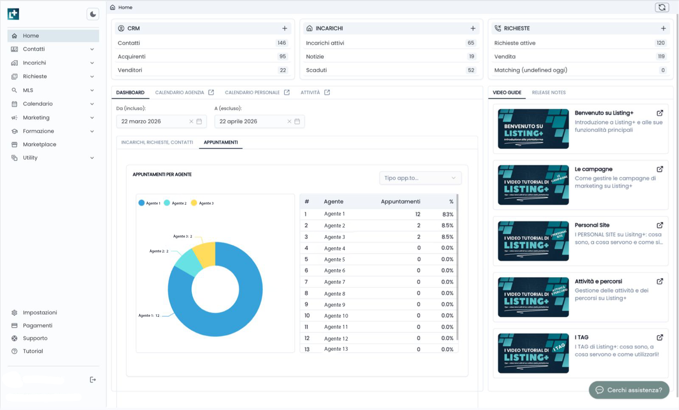Click the logout icon at sidebar bottom
Viewport: 679px width, 410px height.
tap(93, 380)
